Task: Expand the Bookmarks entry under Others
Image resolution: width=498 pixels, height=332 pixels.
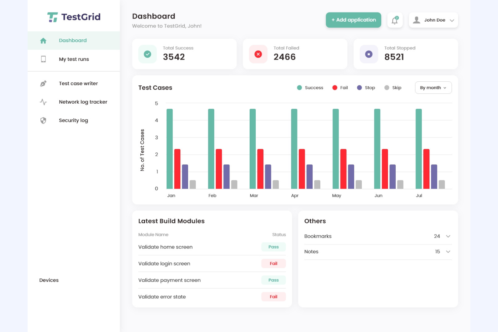Action: [448, 236]
